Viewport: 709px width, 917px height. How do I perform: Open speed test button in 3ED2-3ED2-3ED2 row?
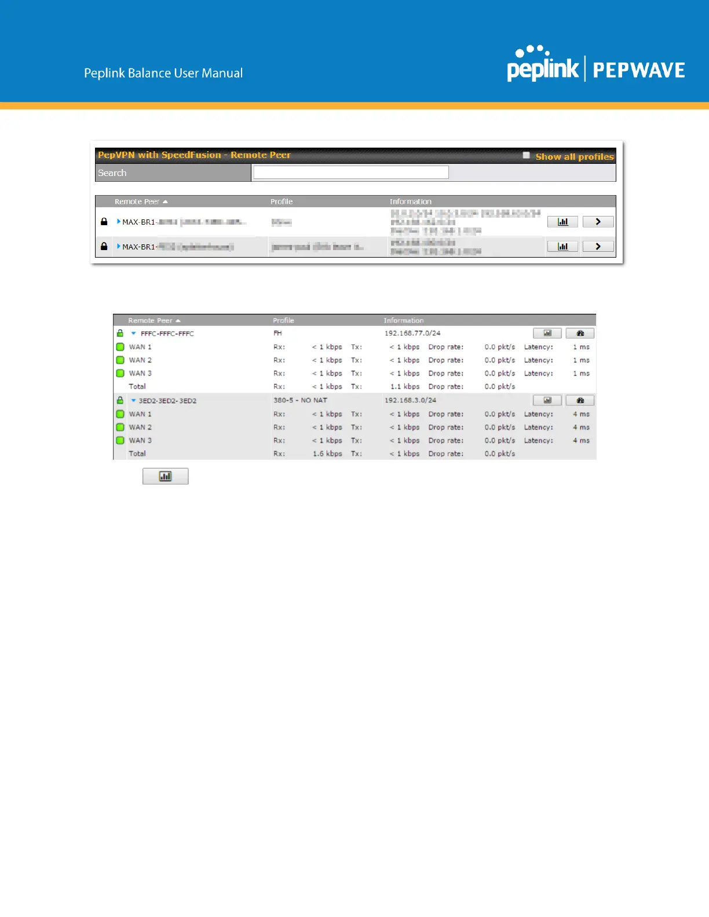[x=580, y=401]
